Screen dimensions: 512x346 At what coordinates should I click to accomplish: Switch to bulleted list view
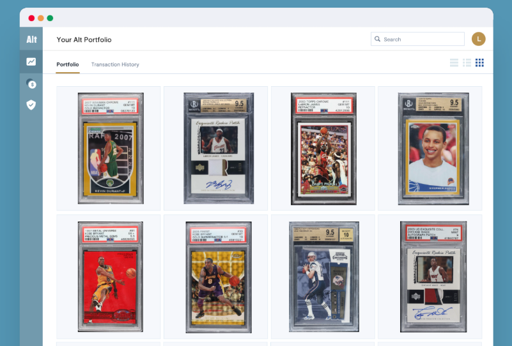point(467,63)
